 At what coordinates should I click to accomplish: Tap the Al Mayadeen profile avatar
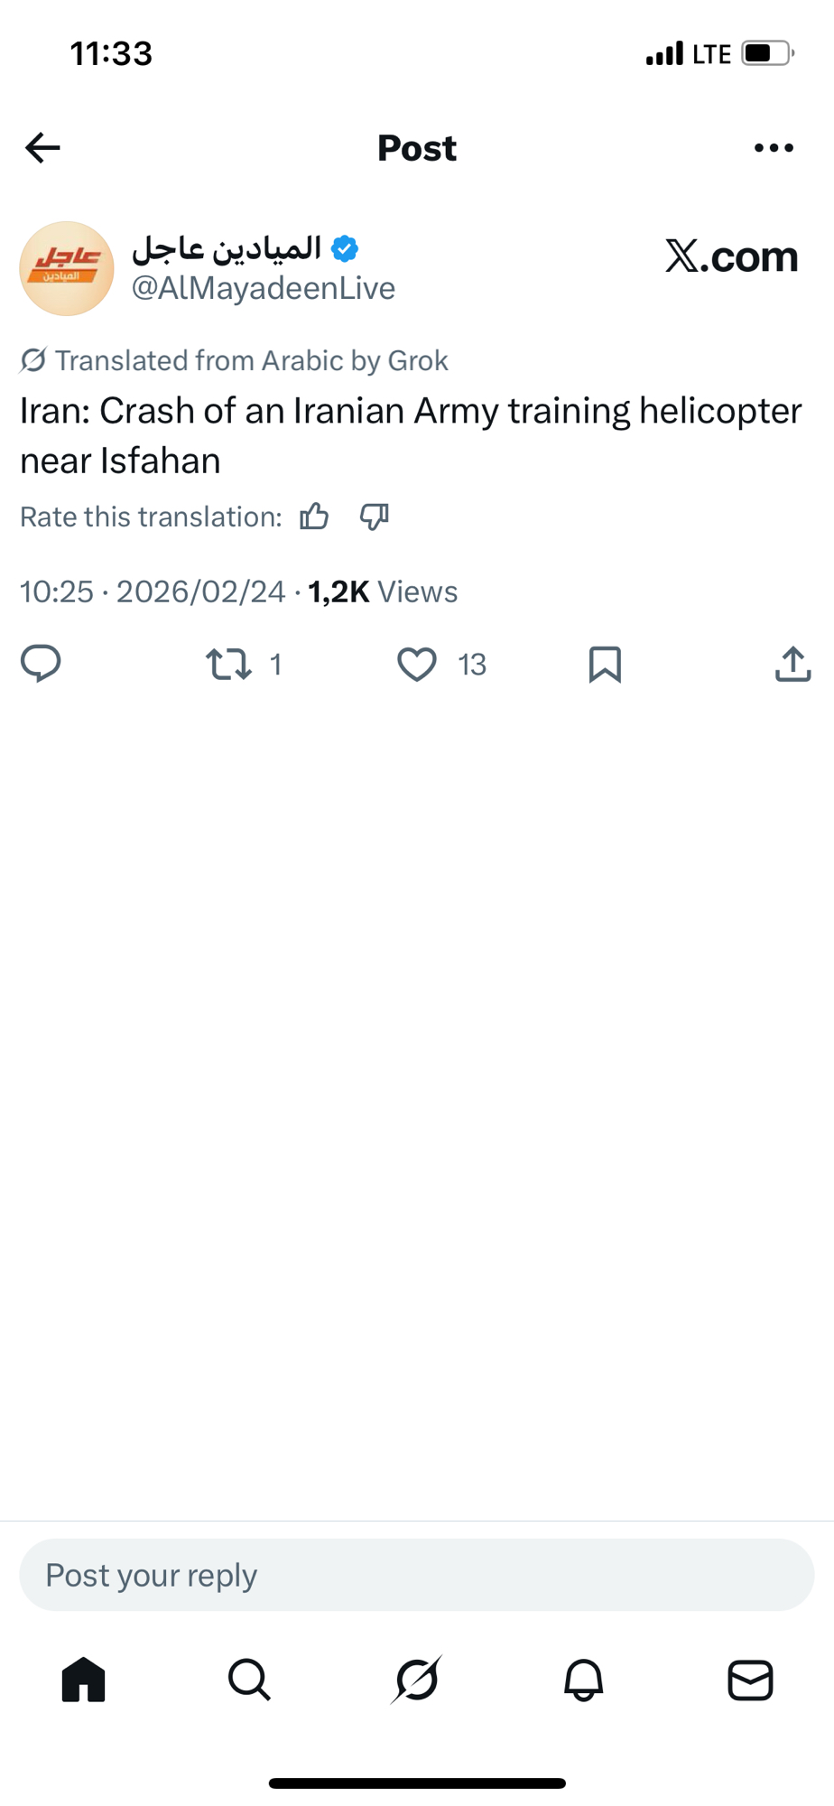(x=67, y=268)
